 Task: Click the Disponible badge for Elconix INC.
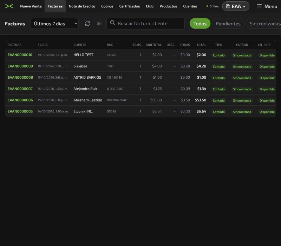click(x=267, y=112)
